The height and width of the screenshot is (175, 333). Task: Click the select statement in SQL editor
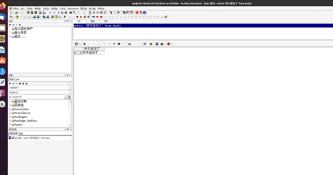97,25
